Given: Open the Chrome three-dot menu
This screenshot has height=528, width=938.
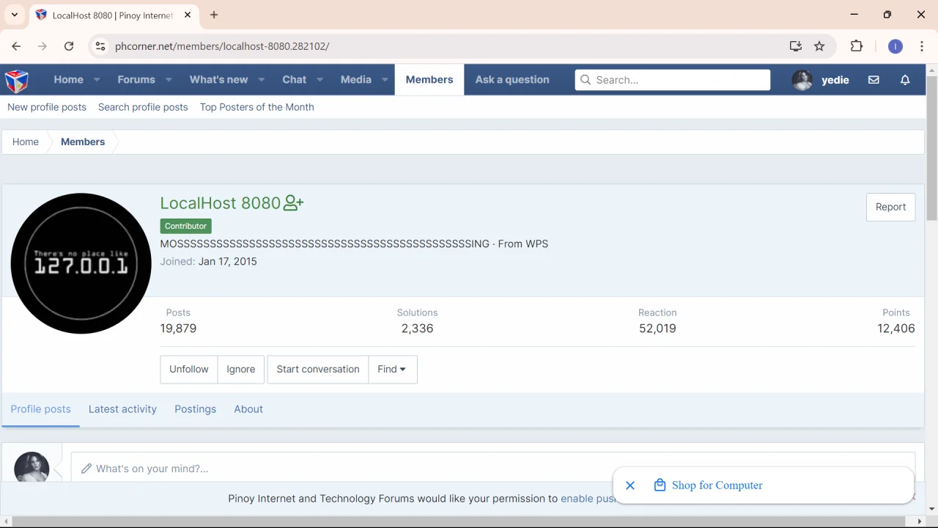Looking at the screenshot, I should tap(922, 46).
